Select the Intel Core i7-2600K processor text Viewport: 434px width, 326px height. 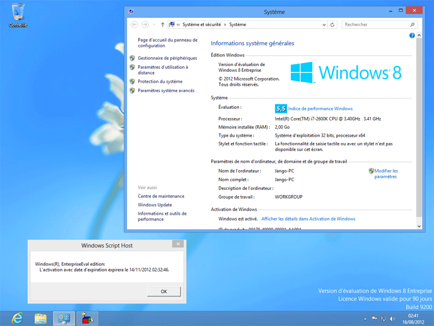(328, 119)
